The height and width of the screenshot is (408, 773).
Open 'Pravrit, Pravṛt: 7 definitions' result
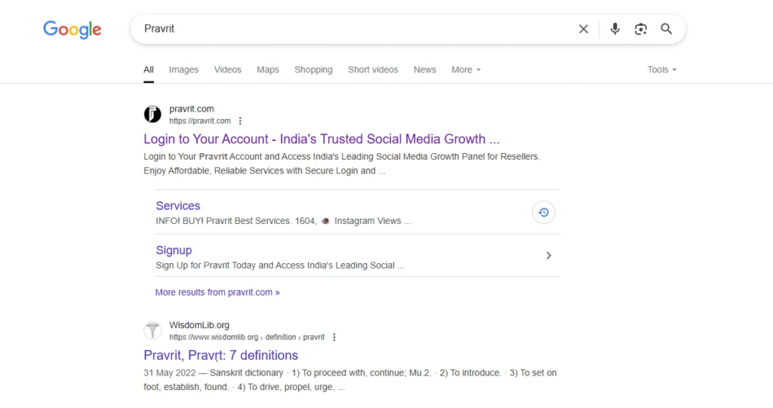tap(220, 355)
